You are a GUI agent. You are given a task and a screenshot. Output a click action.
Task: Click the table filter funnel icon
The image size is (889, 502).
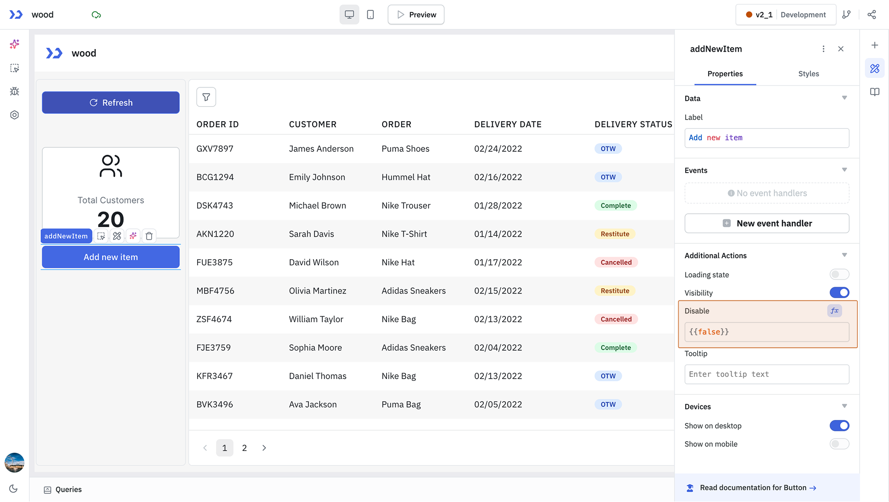pos(206,97)
